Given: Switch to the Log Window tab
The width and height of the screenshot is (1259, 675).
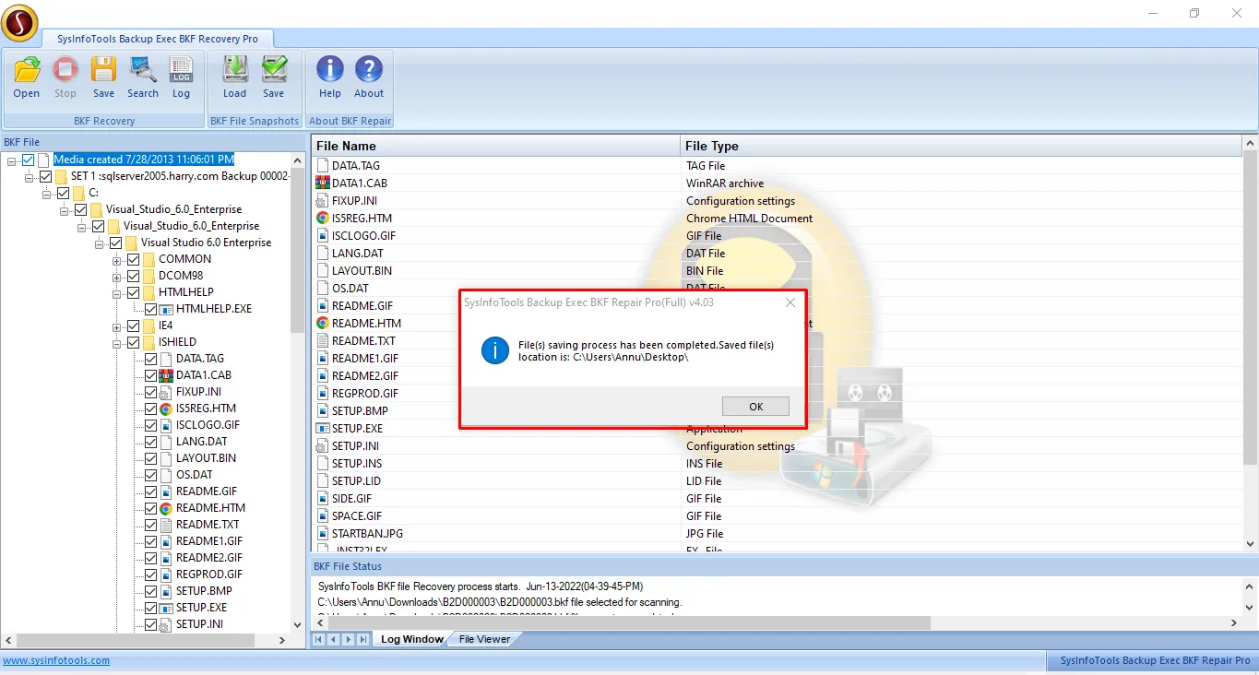Looking at the screenshot, I should click(411, 639).
